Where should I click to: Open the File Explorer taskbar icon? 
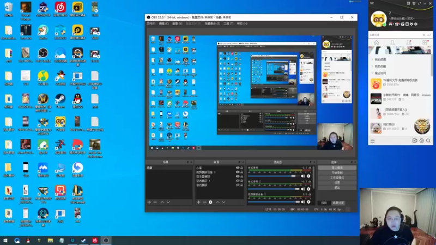click(50, 241)
